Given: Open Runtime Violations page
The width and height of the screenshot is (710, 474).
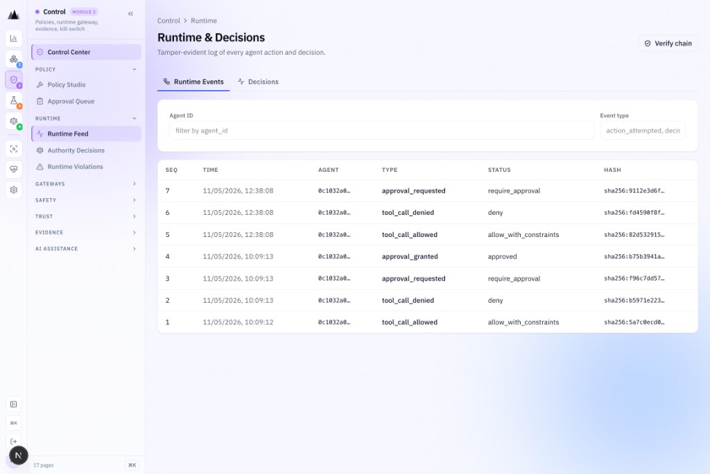Looking at the screenshot, I should point(87,166).
